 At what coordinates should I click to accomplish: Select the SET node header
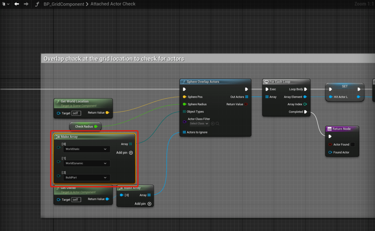(345, 86)
